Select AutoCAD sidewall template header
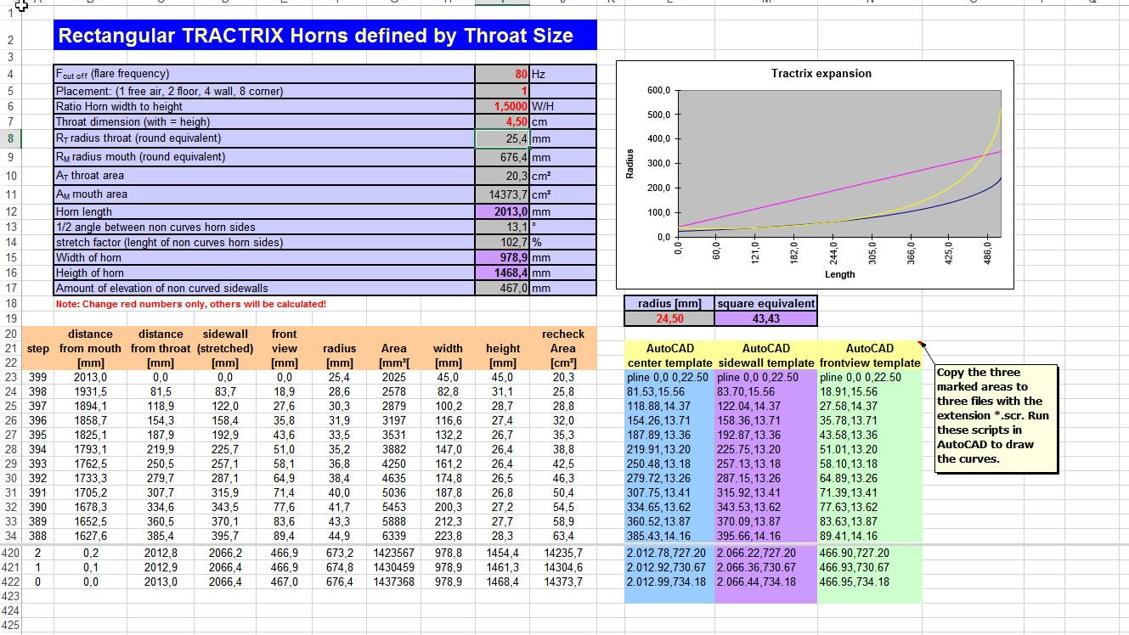1129x635 pixels. [x=766, y=355]
